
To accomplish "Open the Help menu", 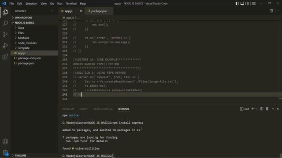I will 83,4.
